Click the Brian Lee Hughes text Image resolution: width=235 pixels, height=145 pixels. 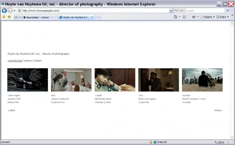[x=147, y=99]
